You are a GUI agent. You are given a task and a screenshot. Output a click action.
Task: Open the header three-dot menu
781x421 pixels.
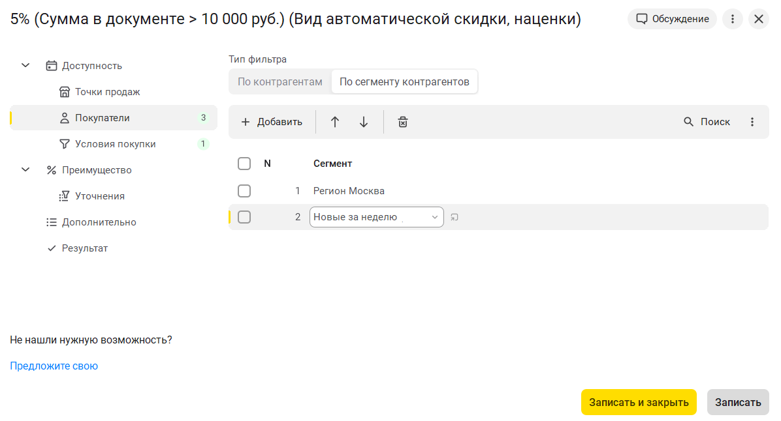(733, 19)
